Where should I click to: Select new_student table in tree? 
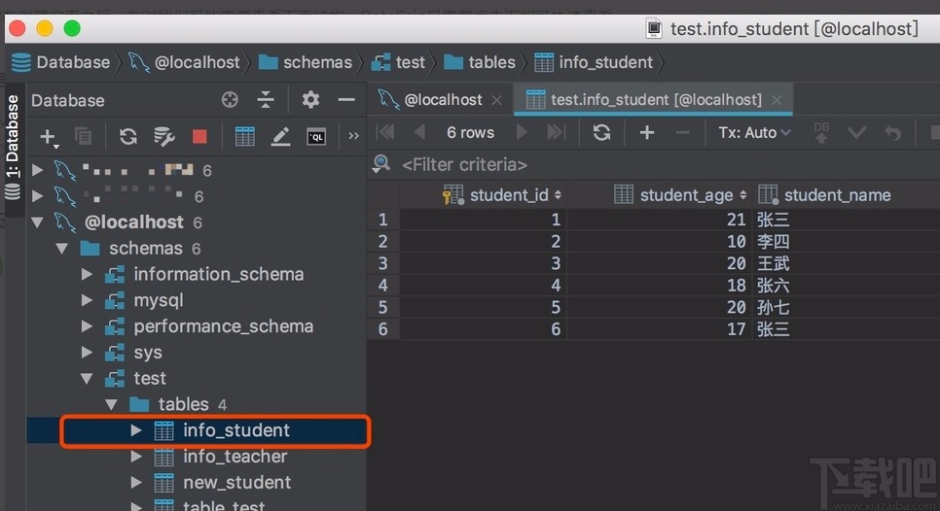[236, 482]
